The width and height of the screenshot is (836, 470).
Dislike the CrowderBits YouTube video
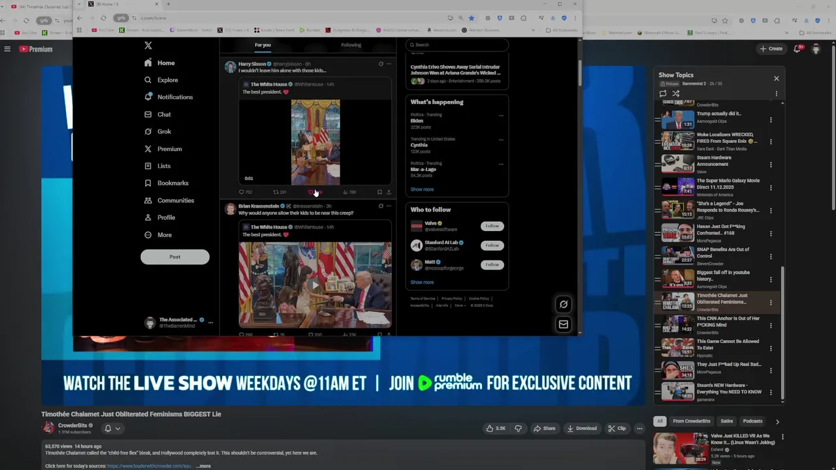point(518,428)
